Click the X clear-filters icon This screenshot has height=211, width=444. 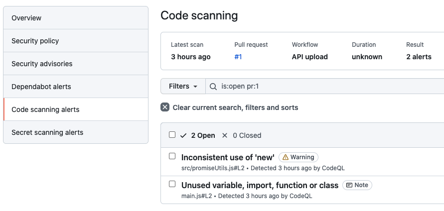(x=165, y=107)
